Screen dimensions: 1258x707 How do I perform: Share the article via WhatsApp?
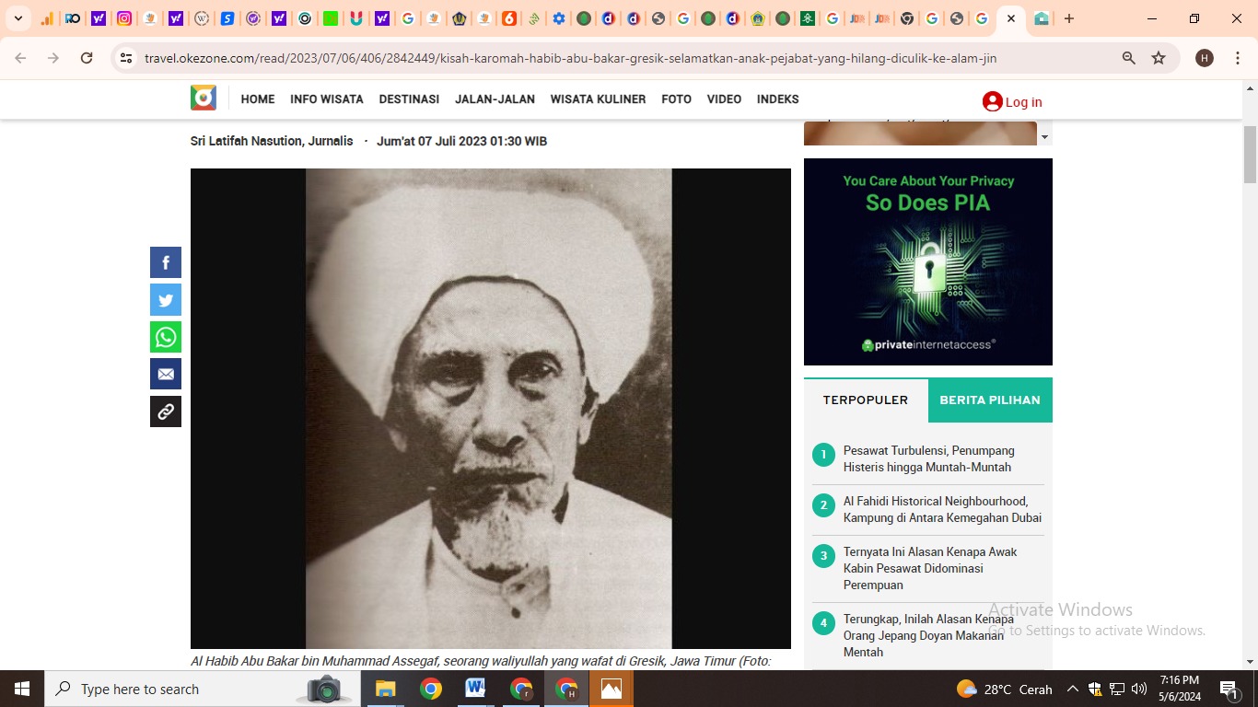[166, 336]
